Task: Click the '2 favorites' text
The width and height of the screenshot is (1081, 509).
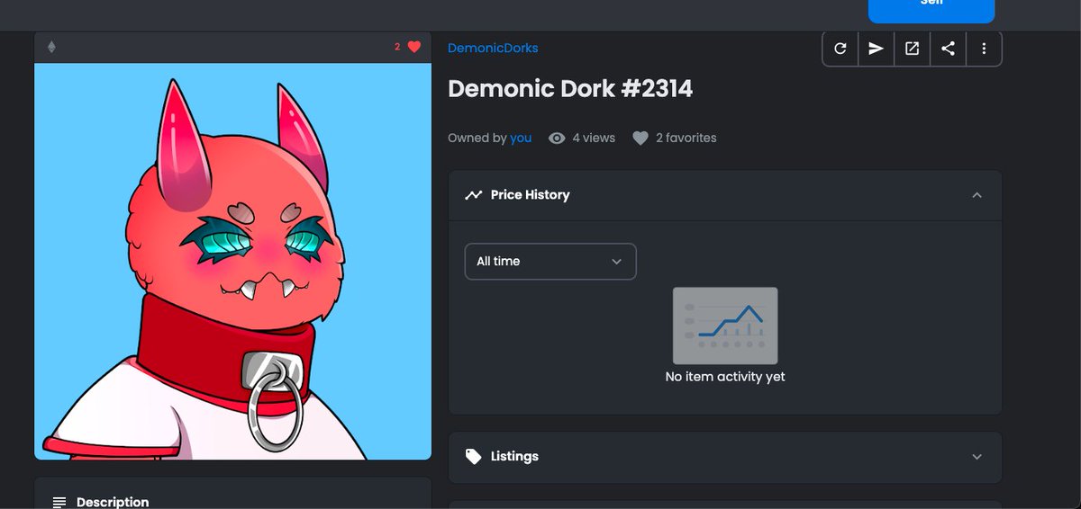Action: point(686,138)
